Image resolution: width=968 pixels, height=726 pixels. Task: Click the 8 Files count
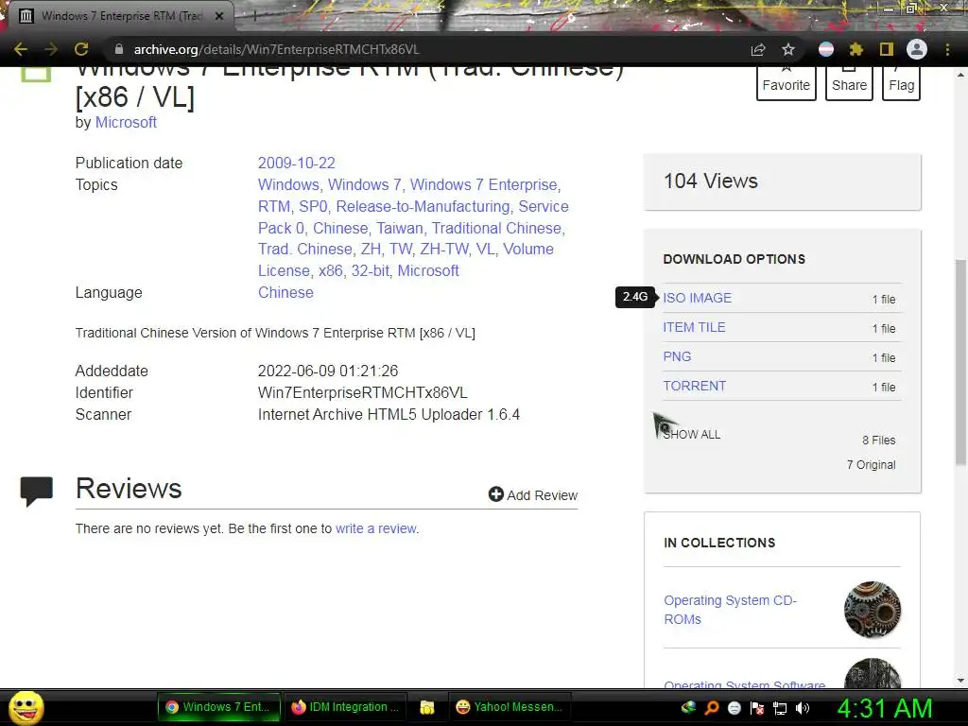pos(878,441)
